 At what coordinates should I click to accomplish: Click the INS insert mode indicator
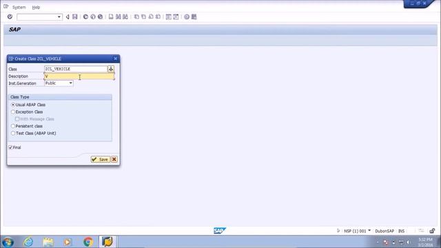[x=401, y=231]
